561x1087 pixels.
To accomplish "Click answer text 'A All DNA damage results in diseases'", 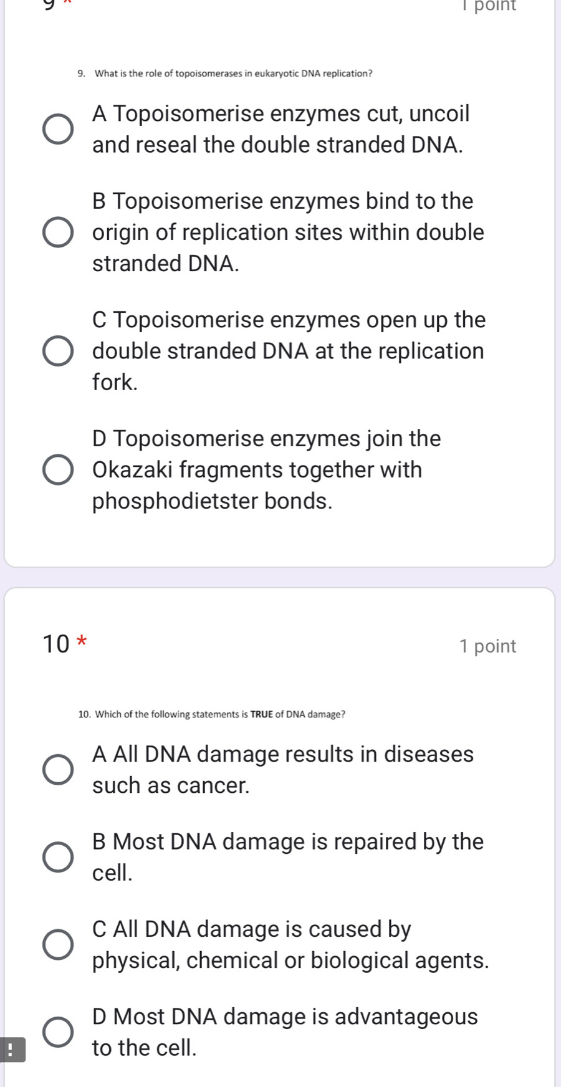I will coord(283,754).
